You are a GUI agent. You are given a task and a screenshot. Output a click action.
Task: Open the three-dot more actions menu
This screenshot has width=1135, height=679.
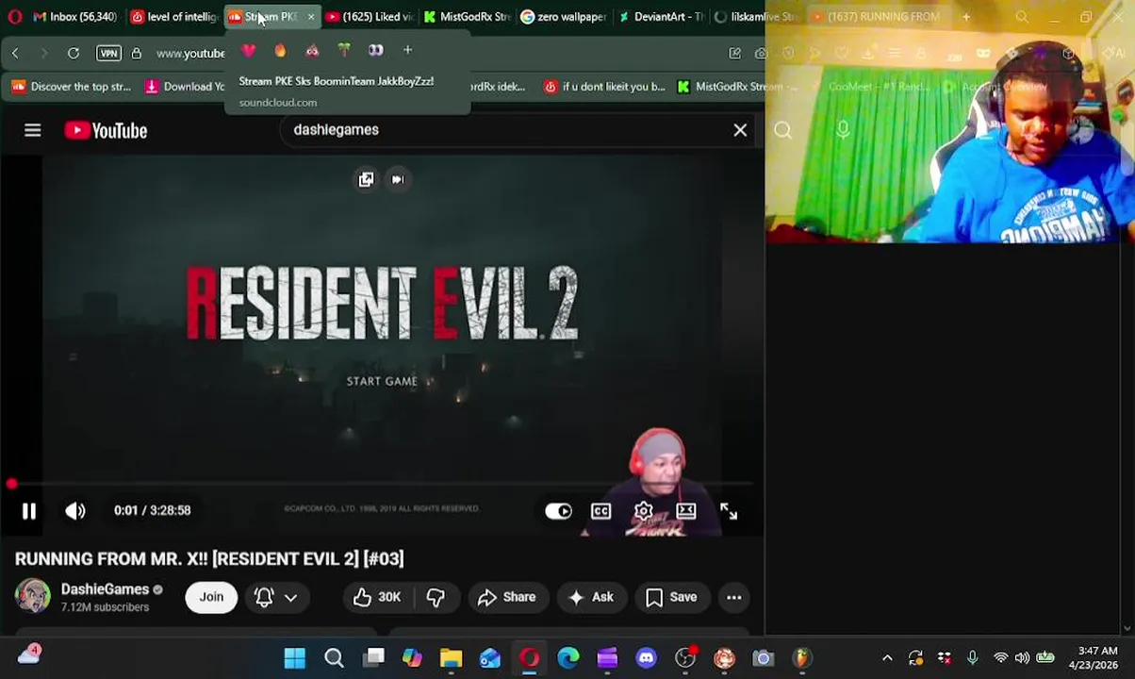tap(733, 597)
